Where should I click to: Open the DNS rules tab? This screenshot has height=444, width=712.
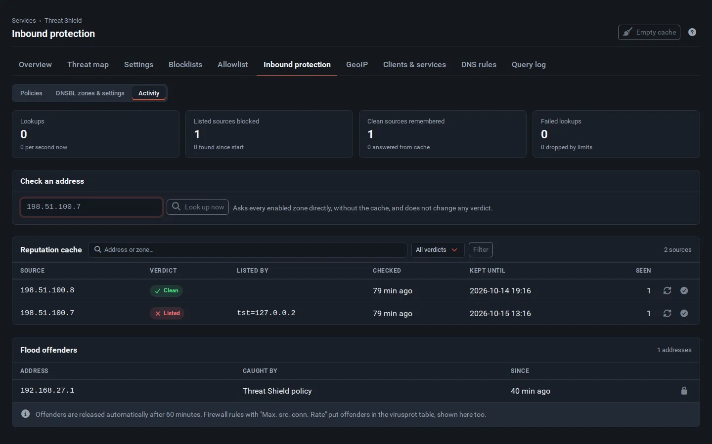tap(479, 65)
